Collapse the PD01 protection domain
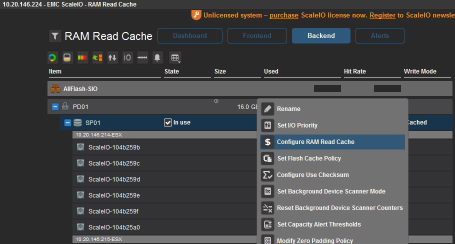455x244 pixels. point(55,107)
